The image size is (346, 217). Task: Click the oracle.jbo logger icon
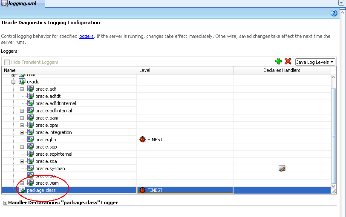[30, 140]
